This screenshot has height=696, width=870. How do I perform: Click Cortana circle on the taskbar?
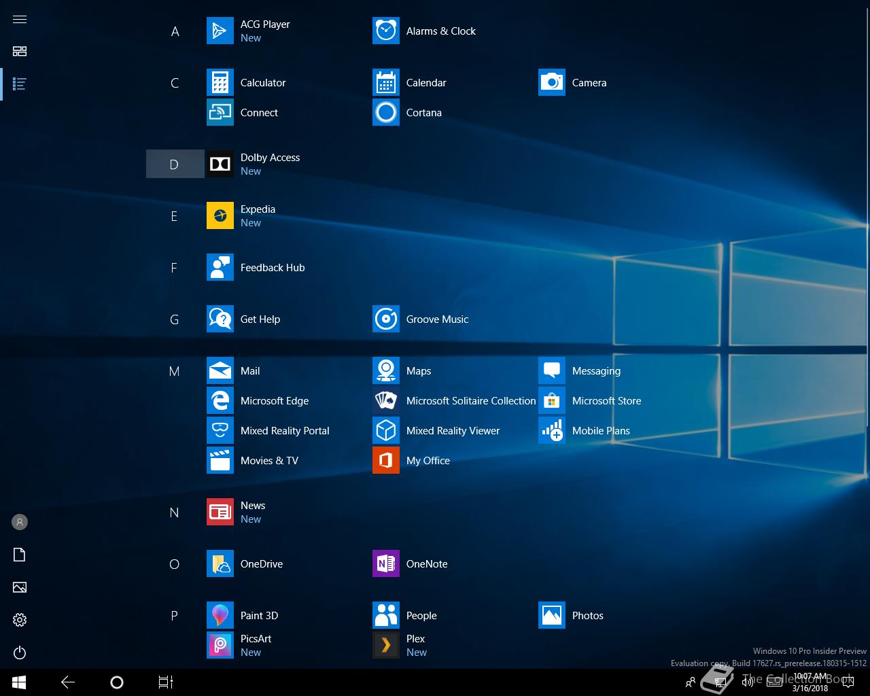point(117,682)
